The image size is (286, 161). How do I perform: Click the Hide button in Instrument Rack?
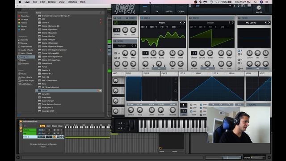[60, 126]
